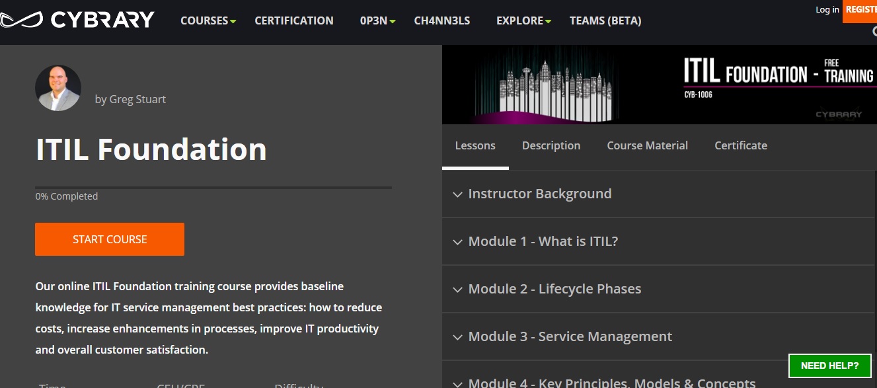Expand the Explore dropdown menu
Screen dimensions: 877x388
click(x=524, y=20)
